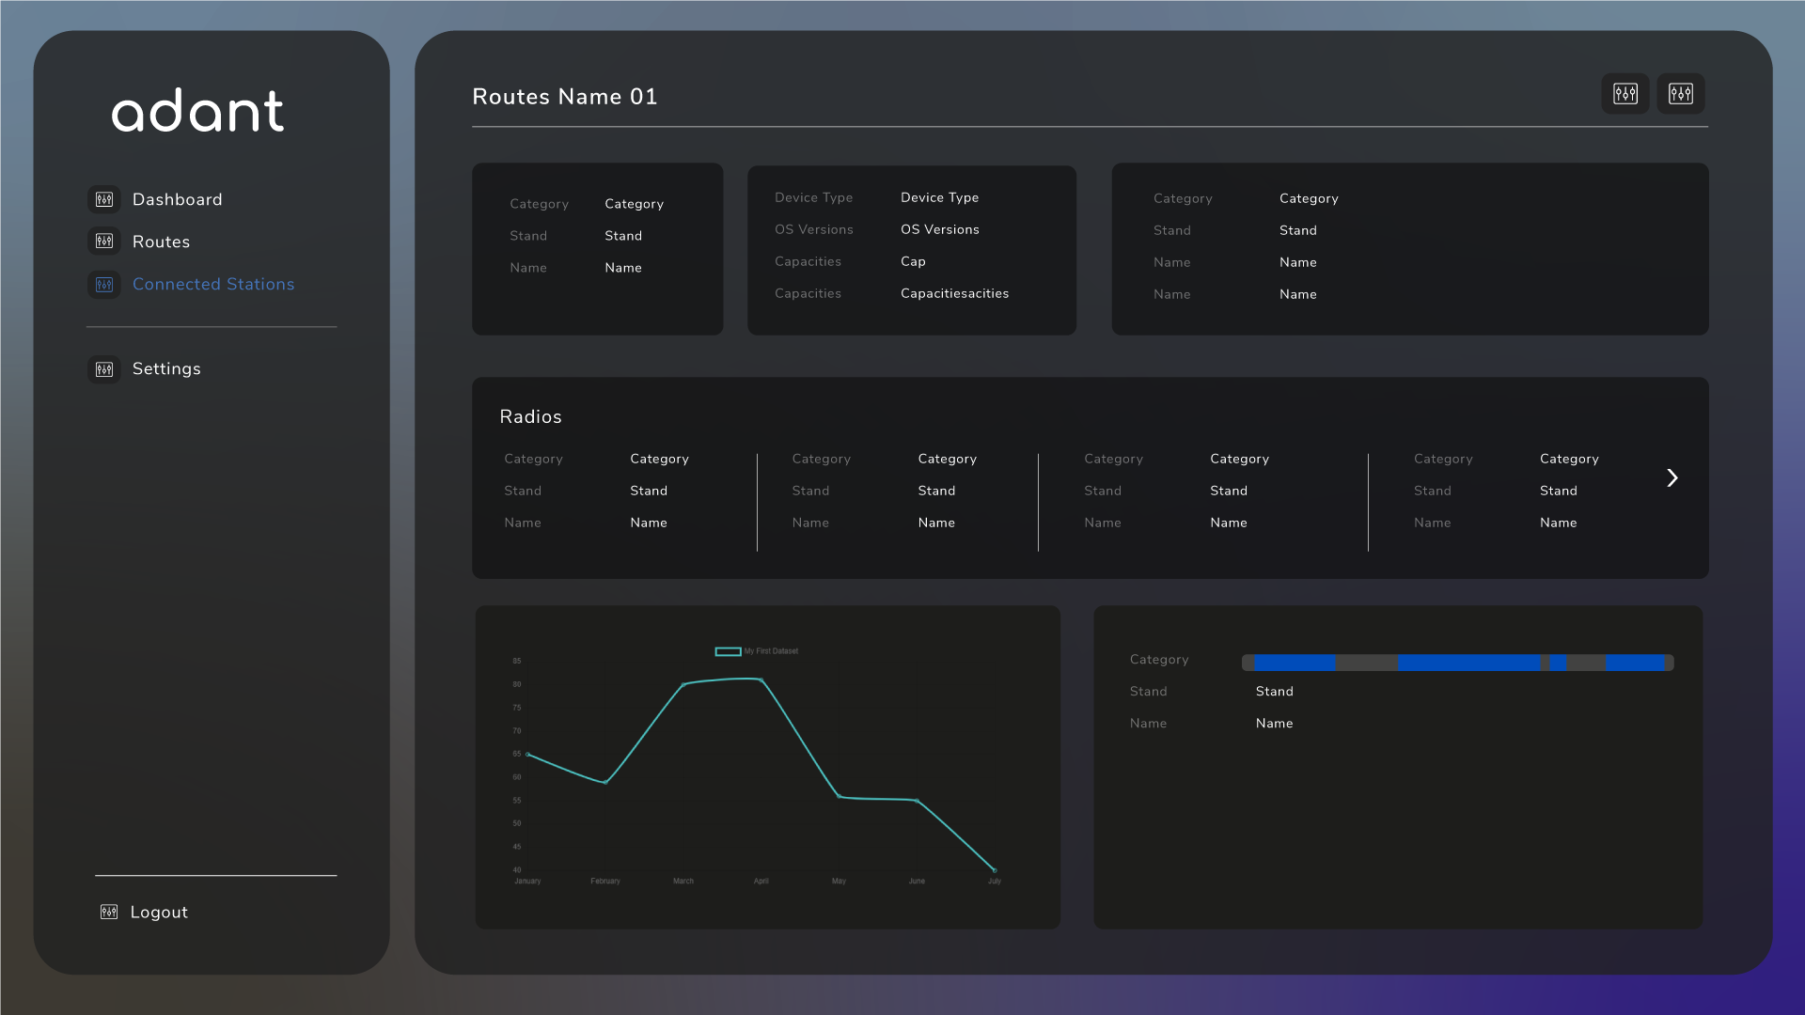Open the Routes menu item
Viewport: 1805px width, 1015px height.
pyautogui.click(x=162, y=242)
